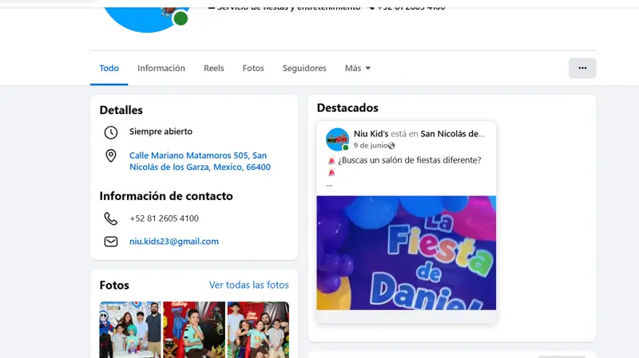Open the San Nicolás de... location link
Image resolution: width=639 pixels, height=358 pixels.
[x=452, y=133]
